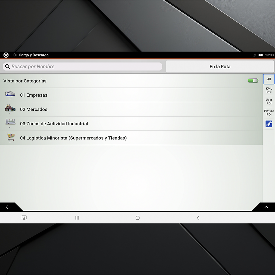Open 04 Logistica Minorista category
This screenshot has width=275, height=275.
coord(73,138)
